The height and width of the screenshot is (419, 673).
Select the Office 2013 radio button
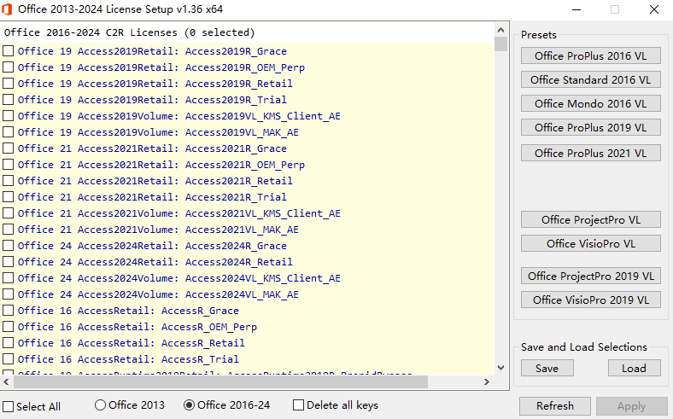[x=101, y=405]
